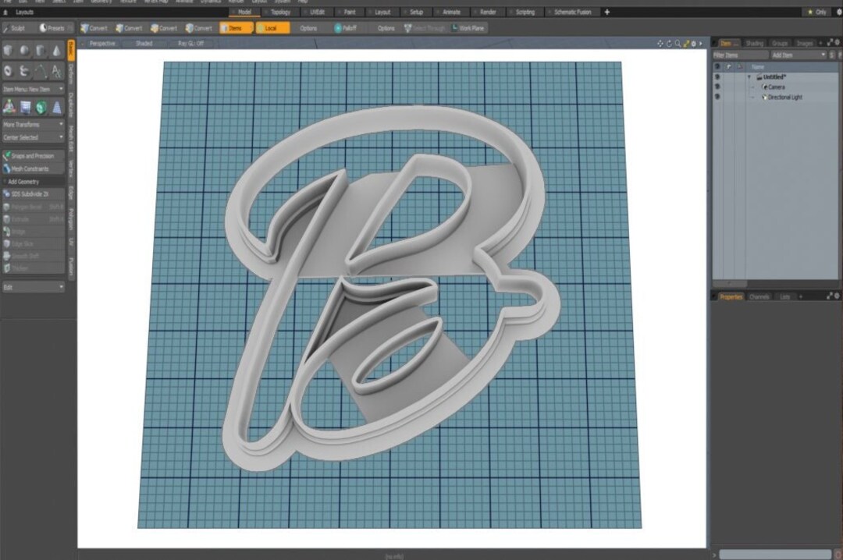Add a new layout tab with plus icon

tap(607, 12)
